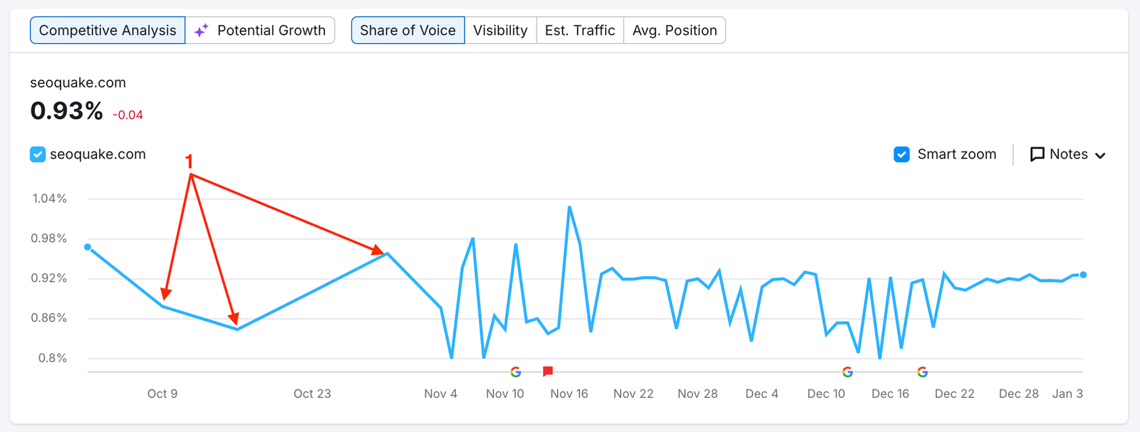This screenshot has width=1140, height=432.
Task: Select the Avg. Position metric
Action: [675, 31]
